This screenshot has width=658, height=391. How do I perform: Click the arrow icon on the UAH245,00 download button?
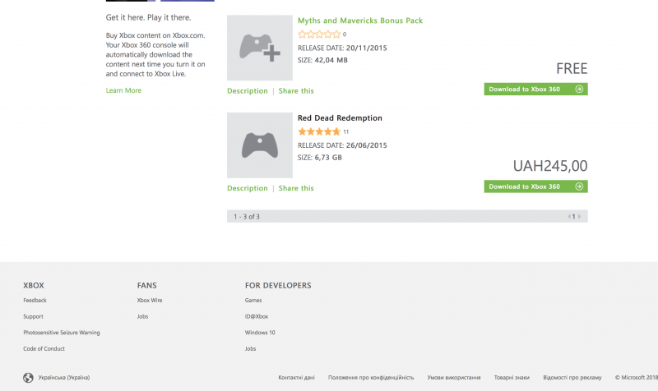579,186
